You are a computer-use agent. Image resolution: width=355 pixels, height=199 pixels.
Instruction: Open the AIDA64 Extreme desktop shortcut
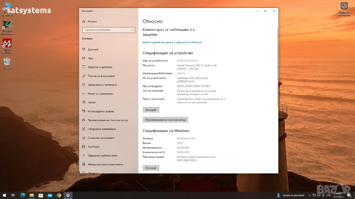click(x=7, y=44)
